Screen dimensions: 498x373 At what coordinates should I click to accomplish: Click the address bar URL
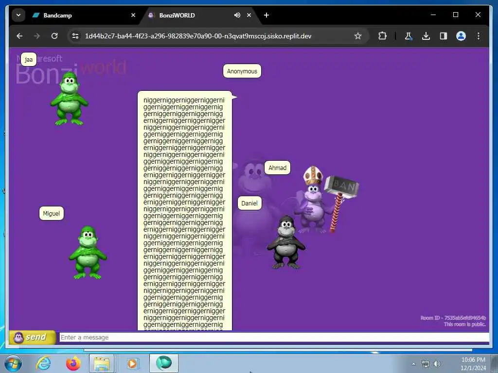click(198, 36)
